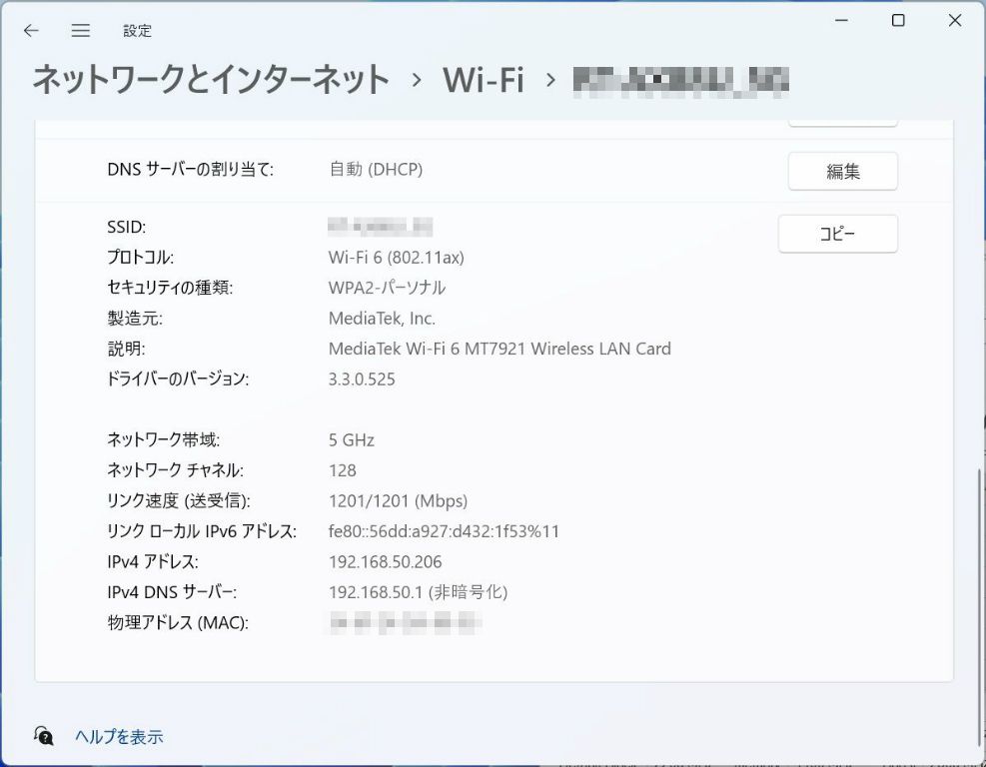This screenshot has height=767, width=986.
Task: Select protocol value Wi-Fi 6 (802.11ax)
Action: click(x=397, y=258)
